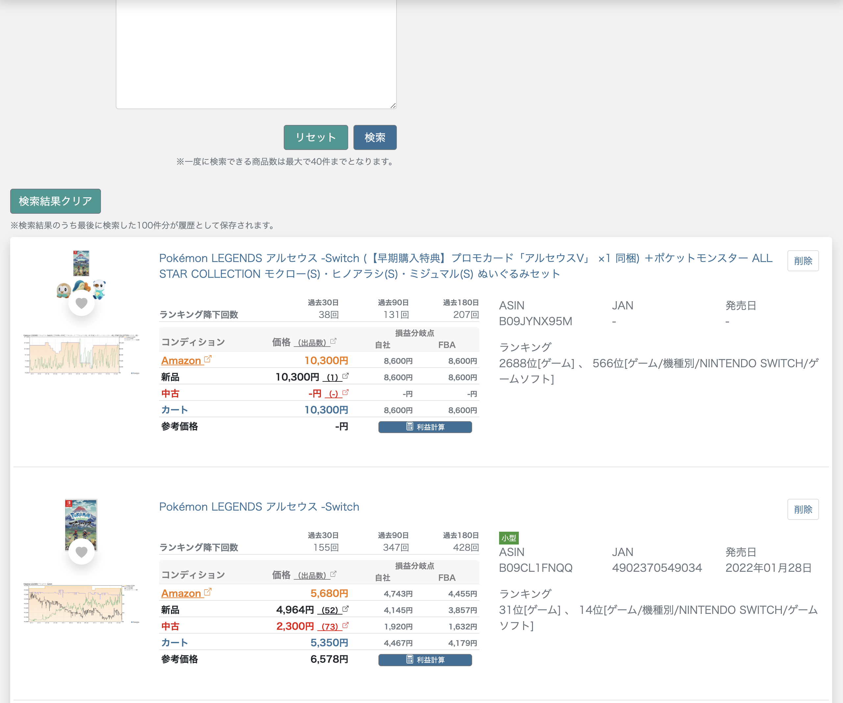Select reference price 6,578円
The height and width of the screenshot is (703, 843).
(x=329, y=659)
